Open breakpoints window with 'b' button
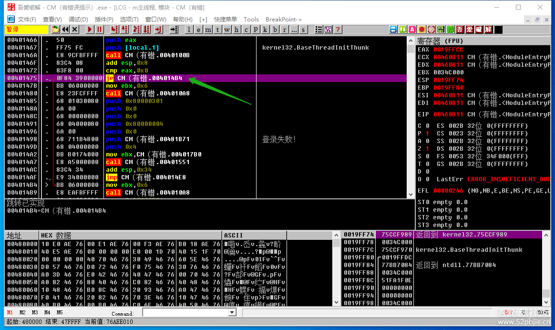 pos(275,30)
